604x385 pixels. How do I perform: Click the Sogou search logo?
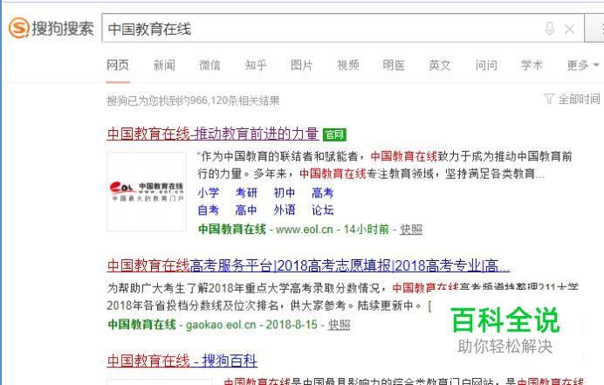click(51, 28)
